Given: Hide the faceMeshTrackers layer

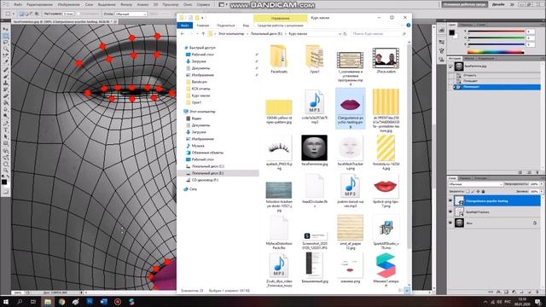Looking at the screenshot, I should 450,211.
